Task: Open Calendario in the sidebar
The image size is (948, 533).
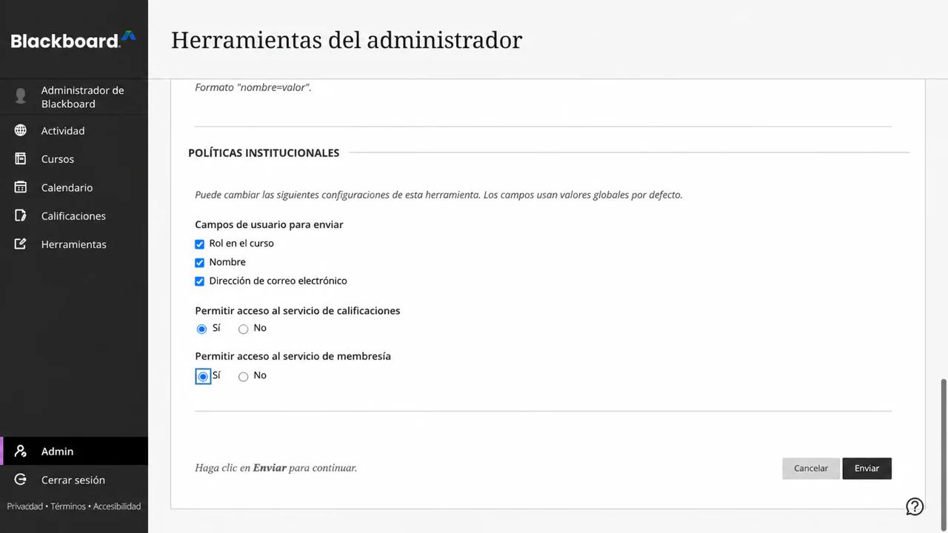Action: 74,187
